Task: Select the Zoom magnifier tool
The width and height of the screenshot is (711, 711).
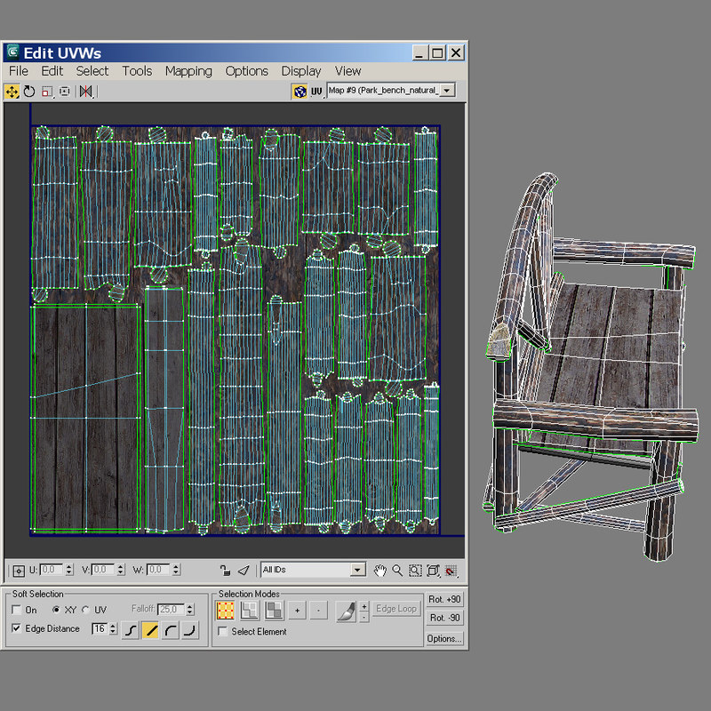Action: pos(397,570)
